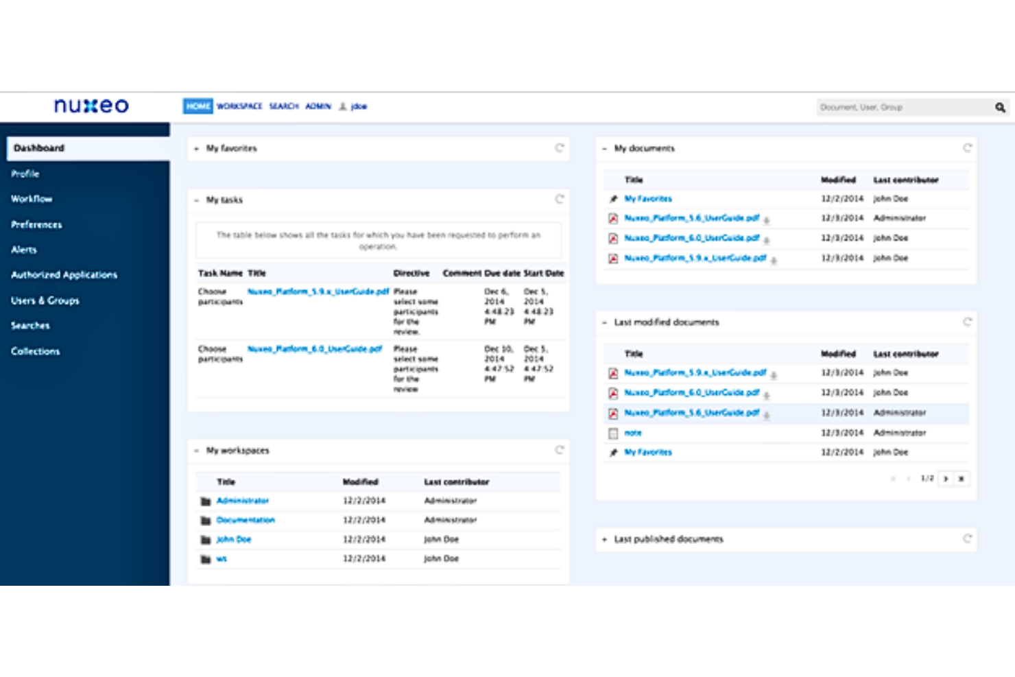Click the Documentation workspace folder icon
This screenshot has width=1015, height=677.
point(205,520)
